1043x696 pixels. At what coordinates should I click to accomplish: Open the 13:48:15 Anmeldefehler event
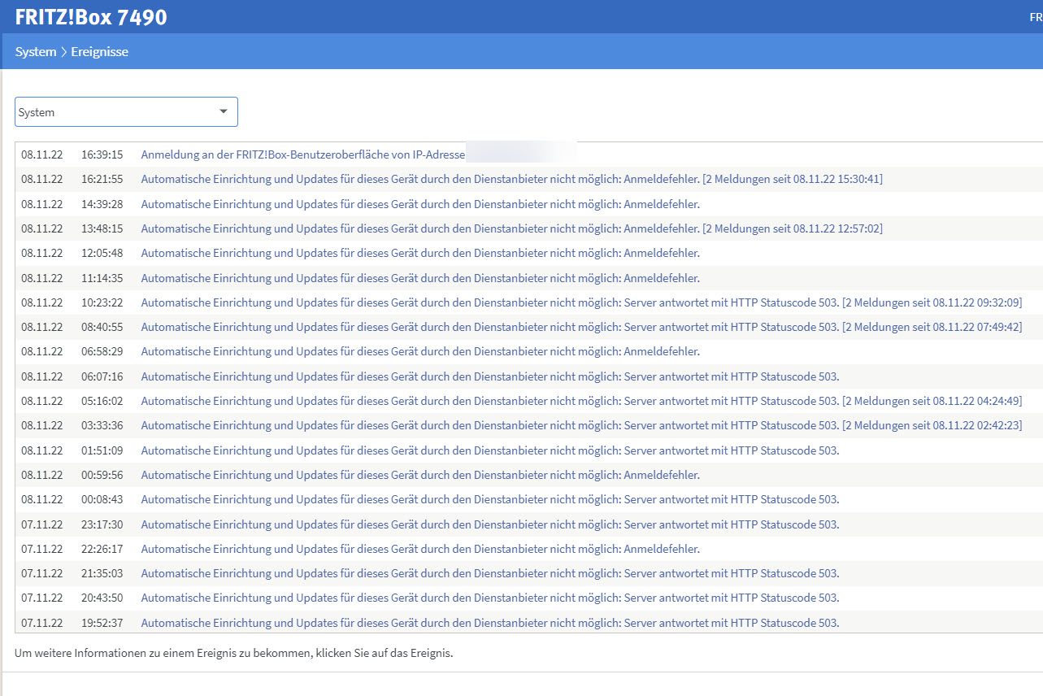(512, 228)
